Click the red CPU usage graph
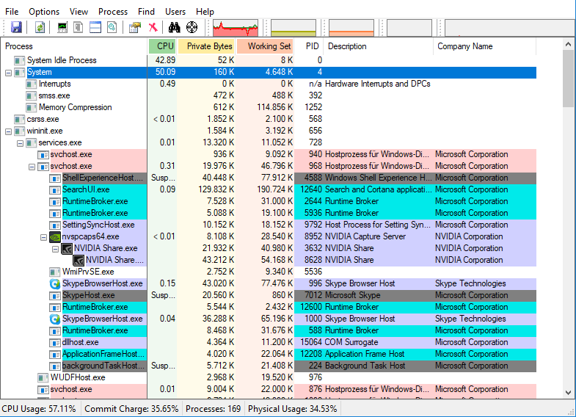Image resolution: width=576 pixels, height=417 pixels. [236, 28]
